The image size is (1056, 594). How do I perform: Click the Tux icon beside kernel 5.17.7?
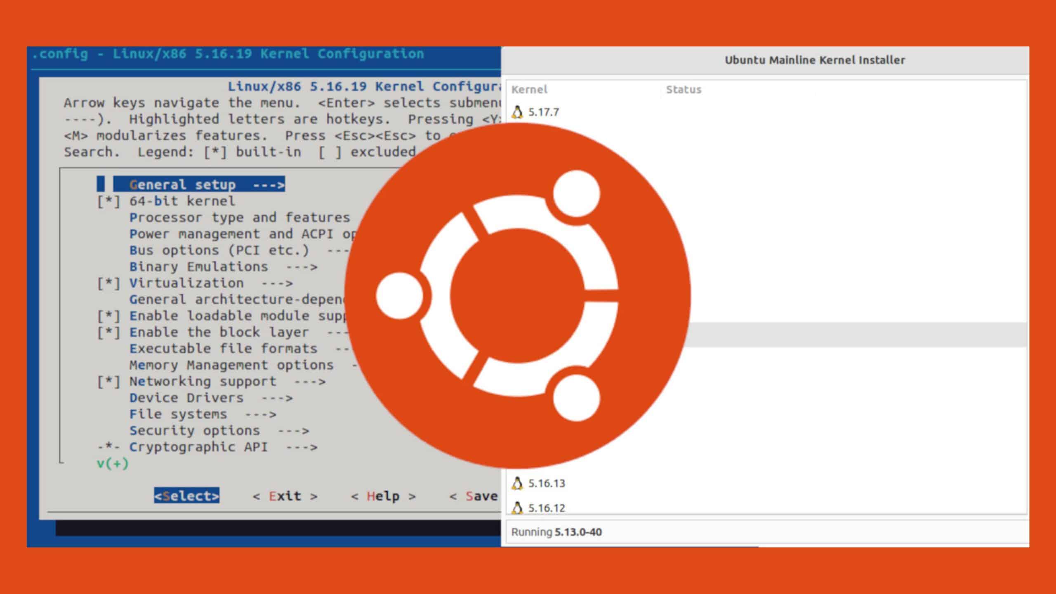click(517, 112)
